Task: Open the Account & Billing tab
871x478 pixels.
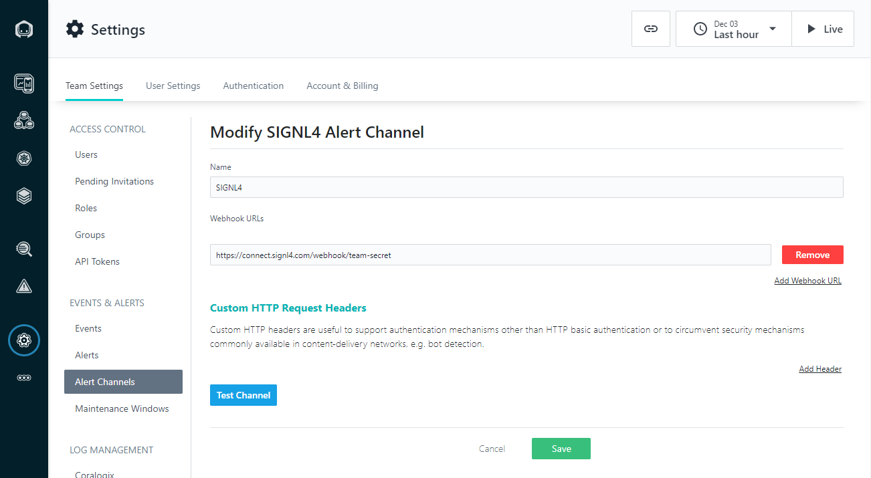Action: 343,86
